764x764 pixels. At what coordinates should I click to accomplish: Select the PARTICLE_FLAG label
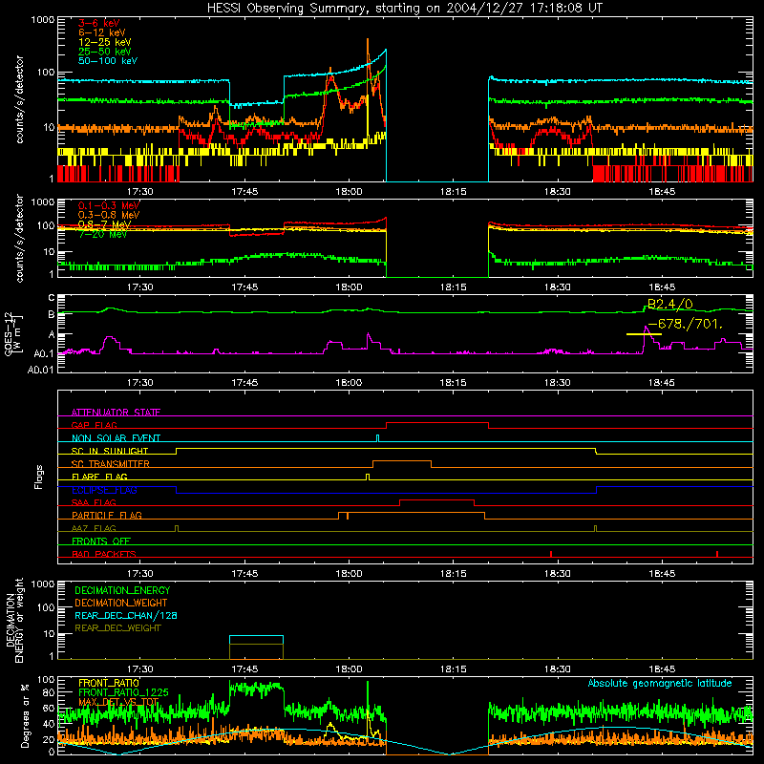click(107, 516)
